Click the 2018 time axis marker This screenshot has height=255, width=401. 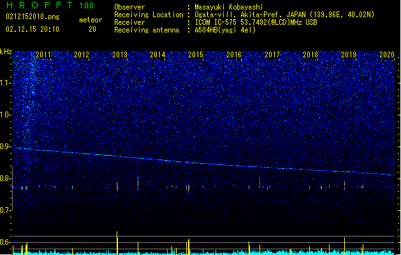(x=310, y=54)
